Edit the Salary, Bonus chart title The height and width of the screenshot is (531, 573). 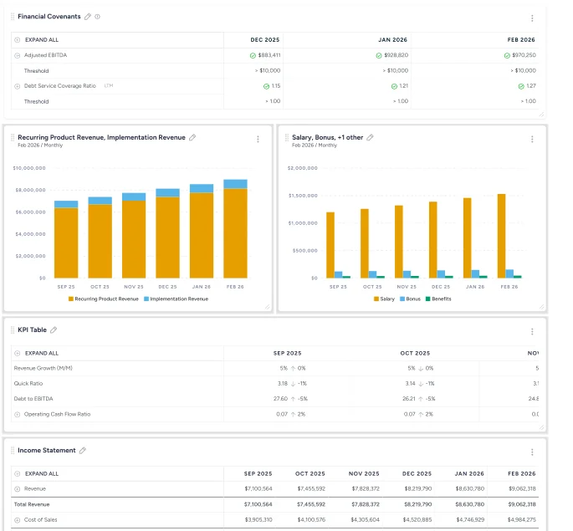point(371,138)
